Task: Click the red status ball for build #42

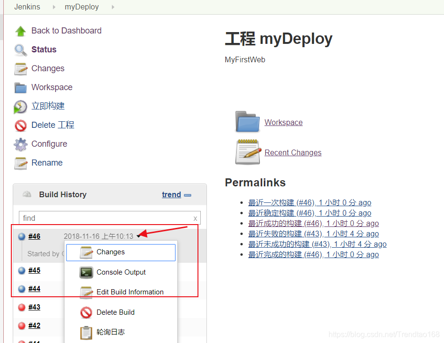Action: click(22, 326)
